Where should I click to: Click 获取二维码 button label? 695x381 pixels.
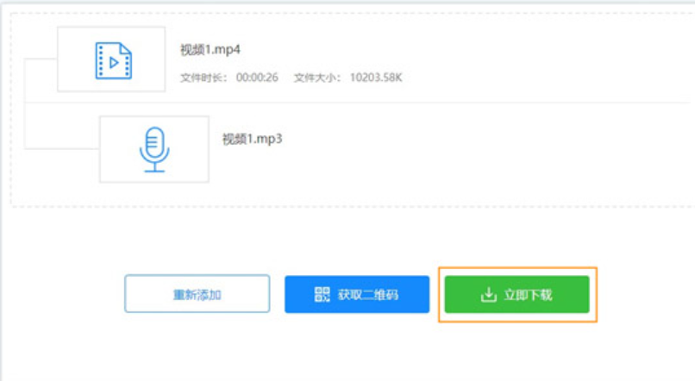(368, 295)
